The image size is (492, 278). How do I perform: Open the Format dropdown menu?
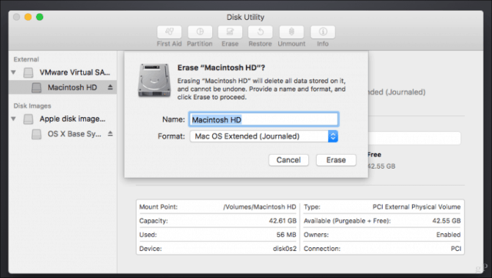click(x=264, y=136)
